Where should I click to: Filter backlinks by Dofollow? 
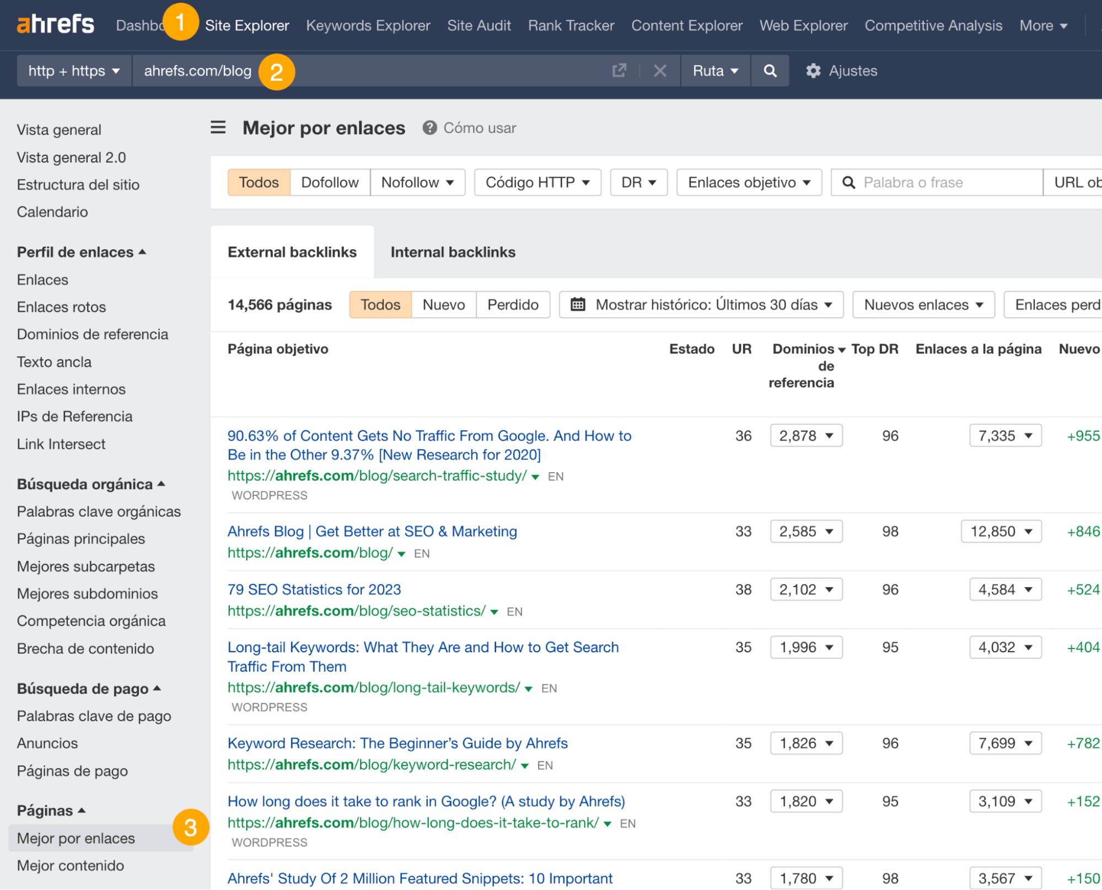(x=329, y=182)
